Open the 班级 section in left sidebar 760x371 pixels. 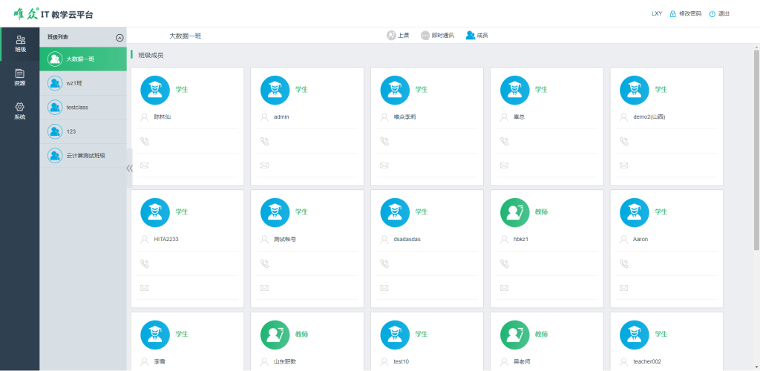tap(20, 44)
